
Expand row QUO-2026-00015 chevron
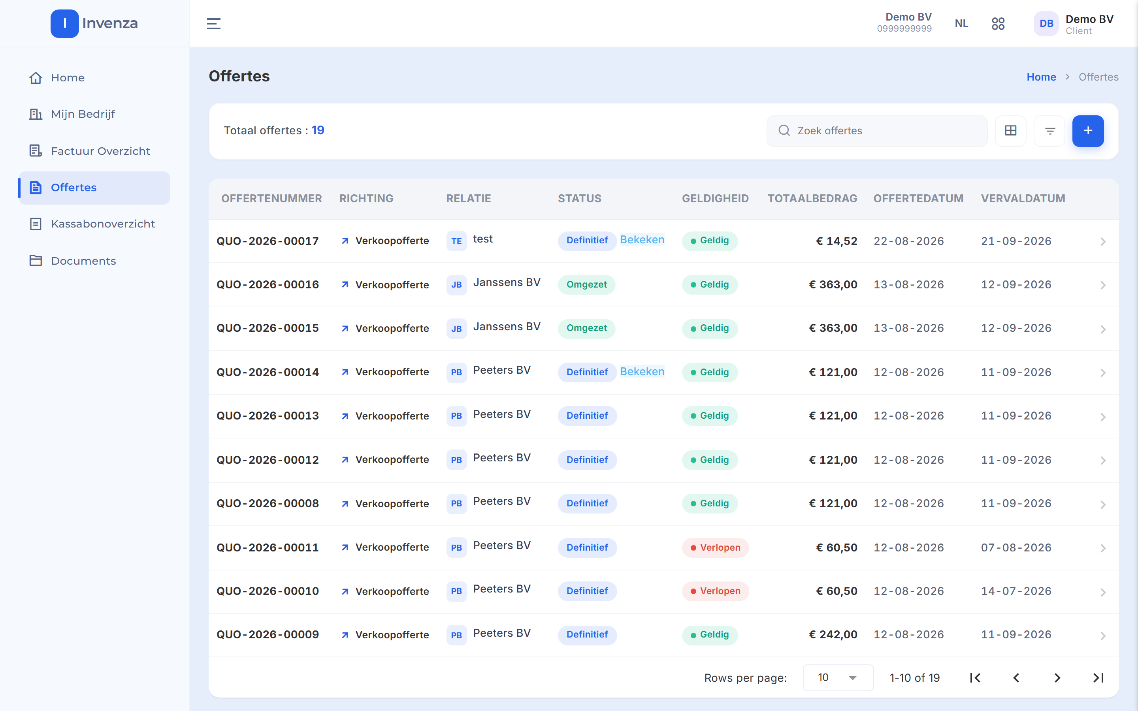coord(1103,329)
